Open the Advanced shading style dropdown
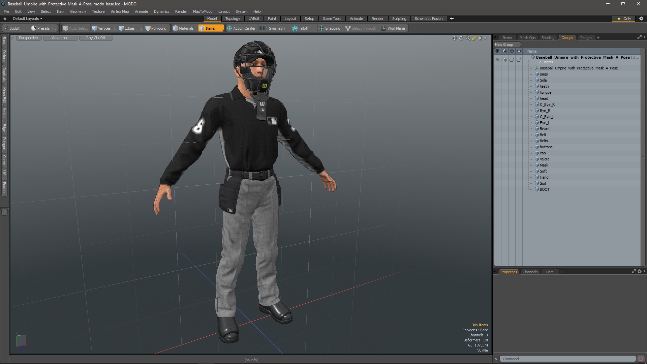The width and height of the screenshot is (647, 364). 60,38
